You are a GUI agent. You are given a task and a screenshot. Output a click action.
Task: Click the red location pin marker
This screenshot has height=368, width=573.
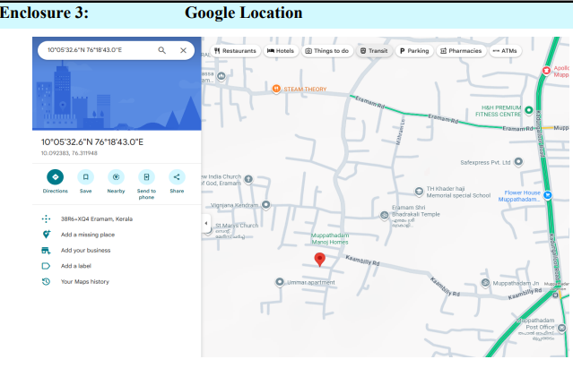click(x=320, y=260)
